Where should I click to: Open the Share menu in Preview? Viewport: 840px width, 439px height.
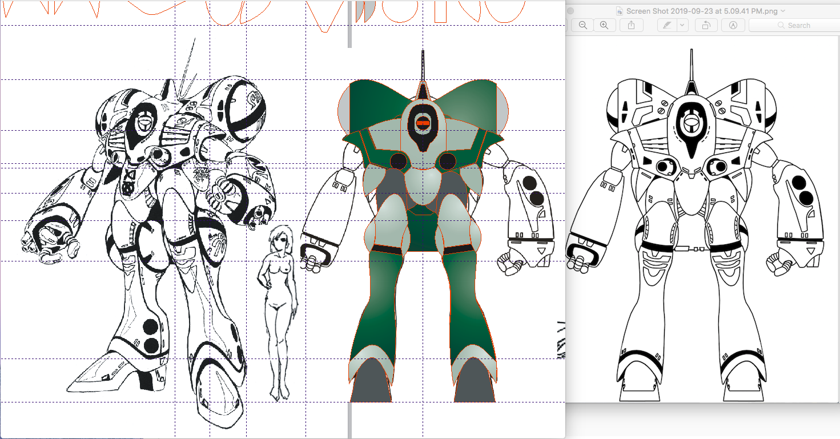631,25
